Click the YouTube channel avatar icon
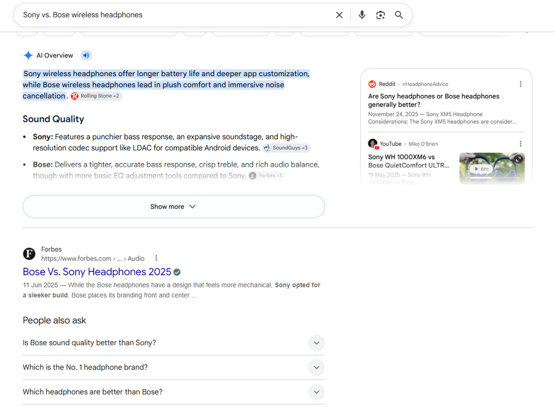554x407 pixels. point(373,143)
